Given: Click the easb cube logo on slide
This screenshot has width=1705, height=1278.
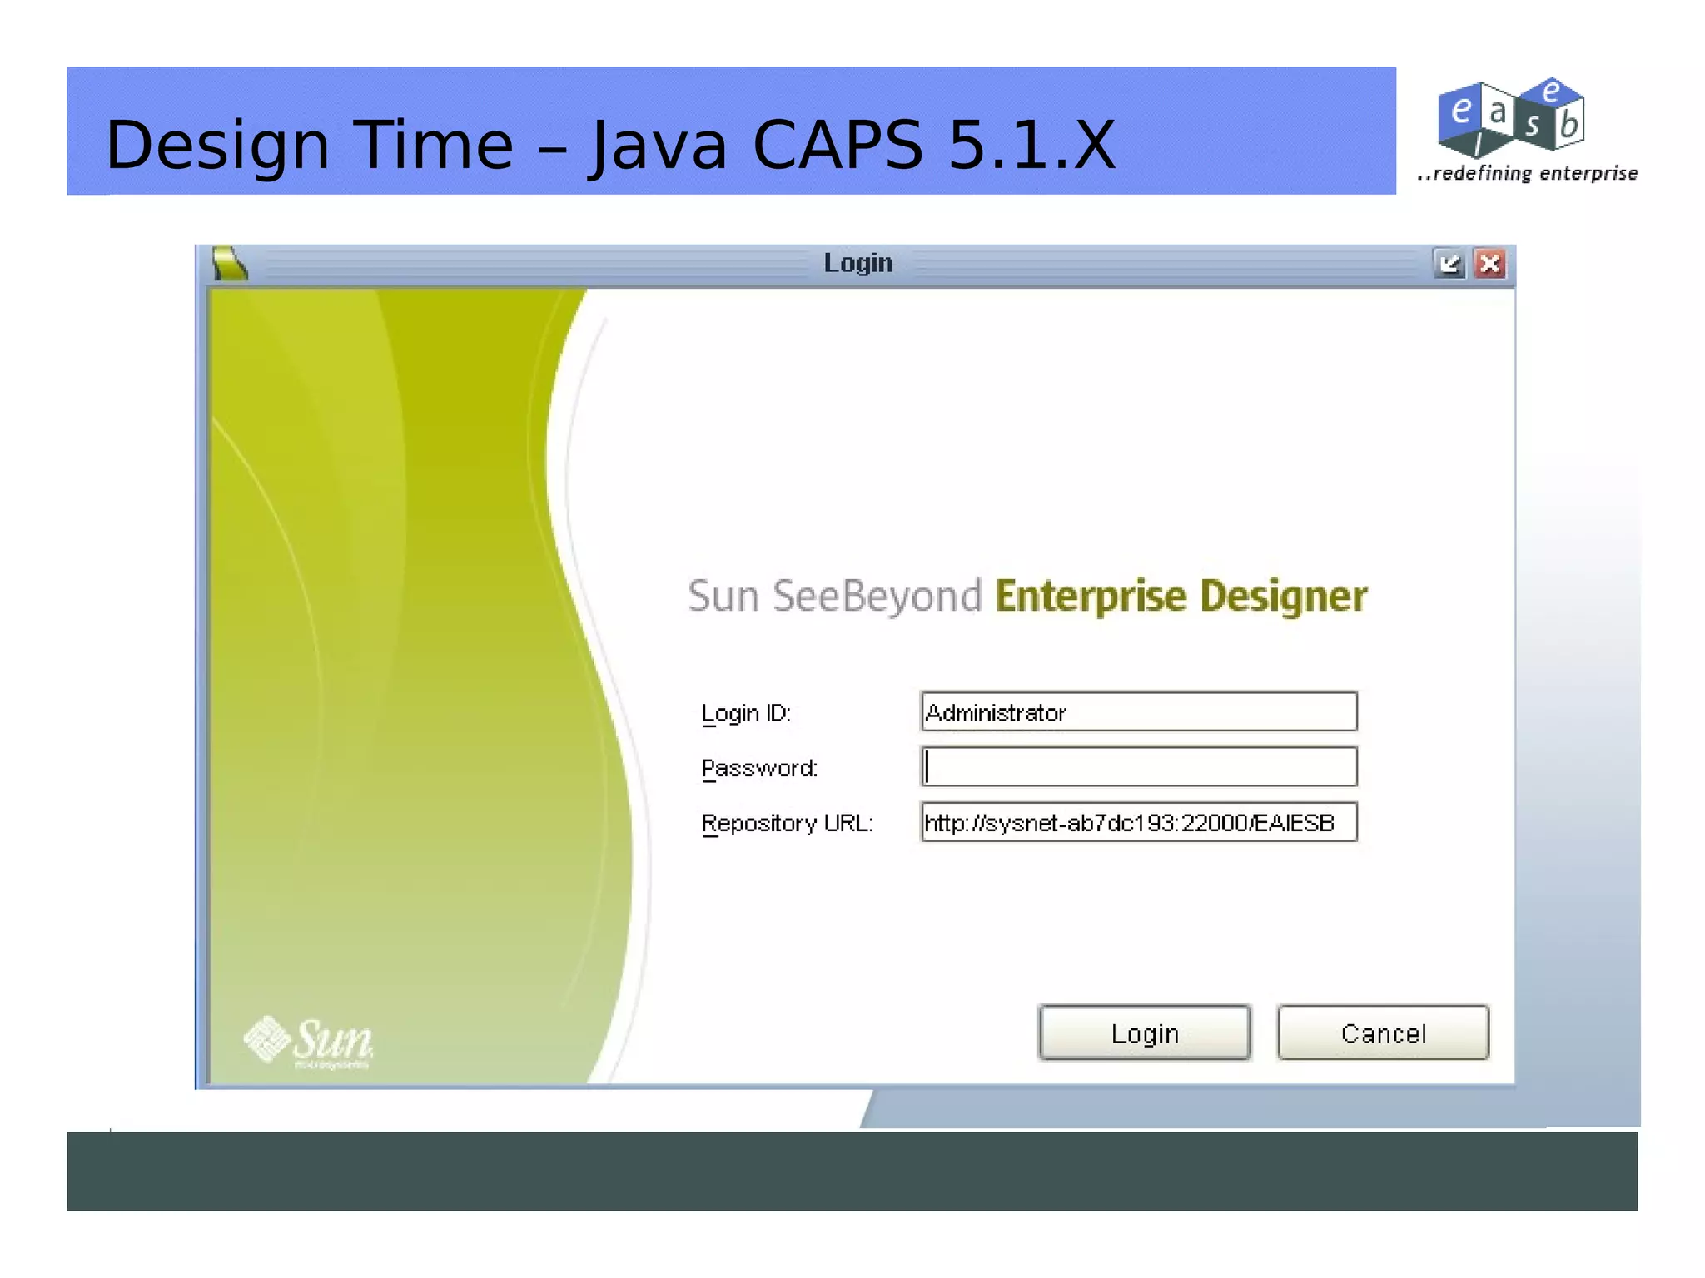Looking at the screenshot, I should [1510, 117].
